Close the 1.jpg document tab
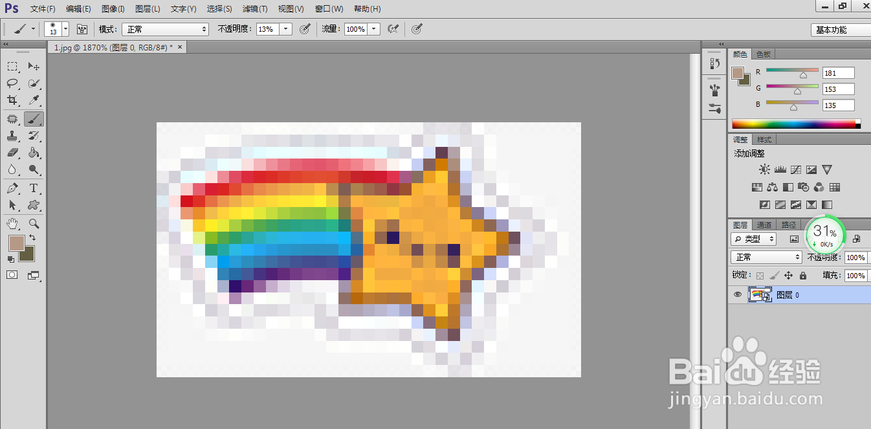 180,47
